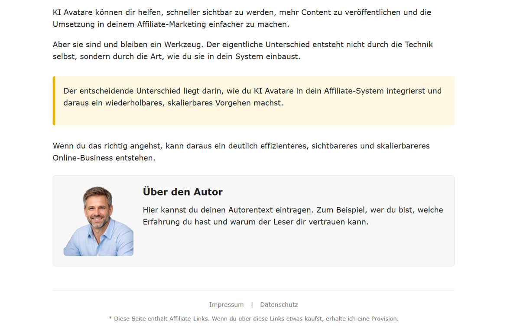
Task: Open the Impressum footer link
Action: click(x=226, y=304)
